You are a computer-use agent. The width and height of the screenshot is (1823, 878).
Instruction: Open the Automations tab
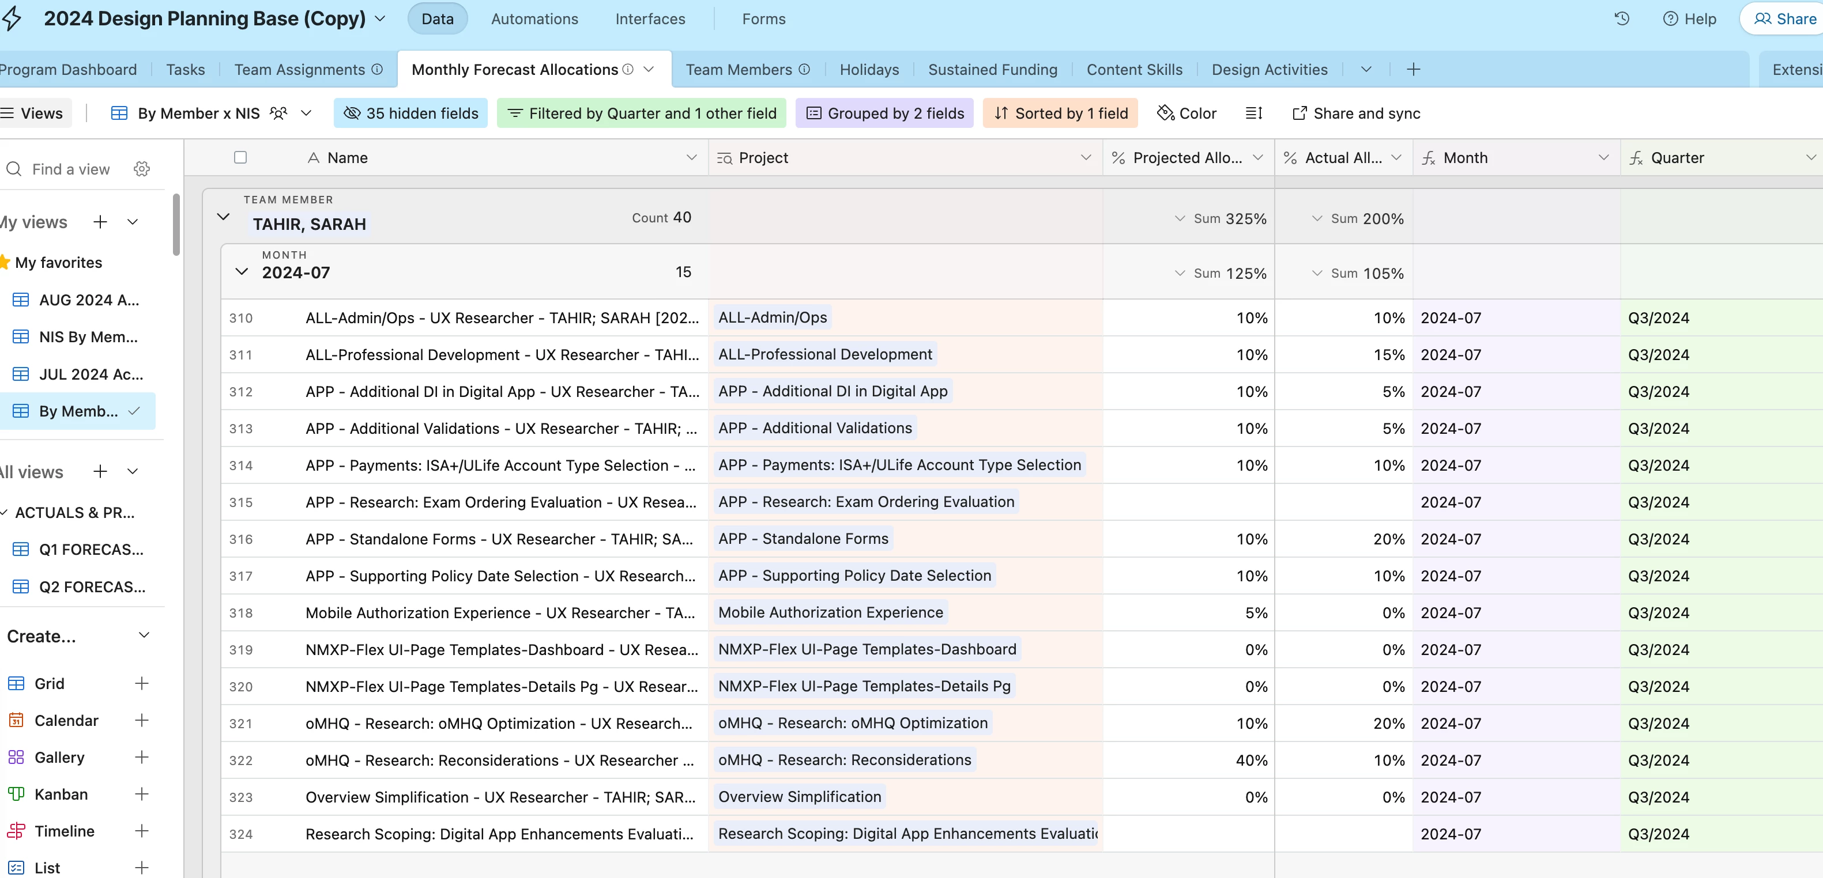point(534,19)
